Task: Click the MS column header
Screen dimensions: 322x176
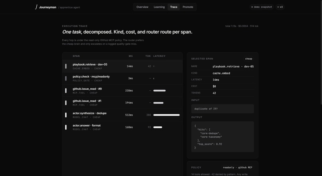Action: click(131, 56)
